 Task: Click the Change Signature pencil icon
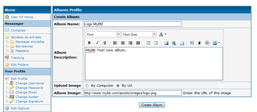tap(12, 101)
